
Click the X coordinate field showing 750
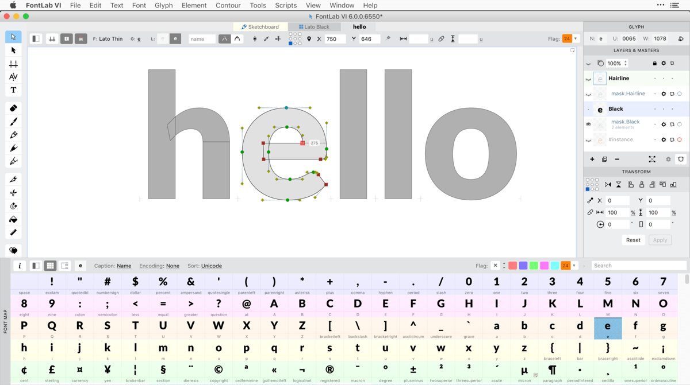pyautogui.click(x=335, y=39)
